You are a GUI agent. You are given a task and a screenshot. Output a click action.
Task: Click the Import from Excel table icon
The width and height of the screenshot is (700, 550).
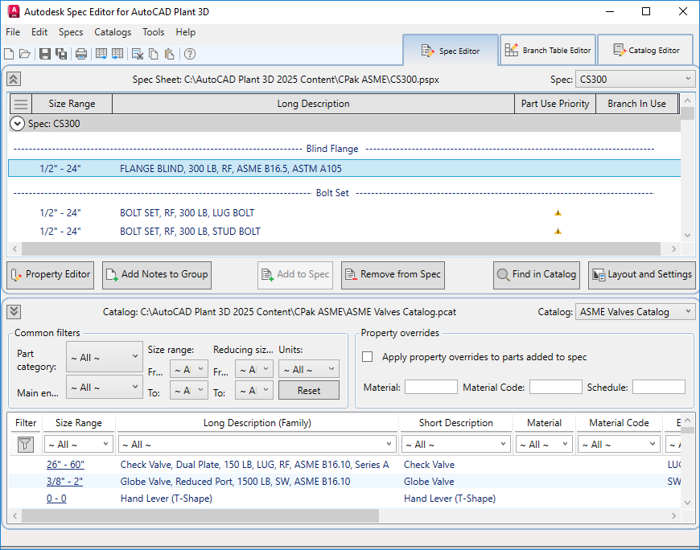tap(117, 54)
